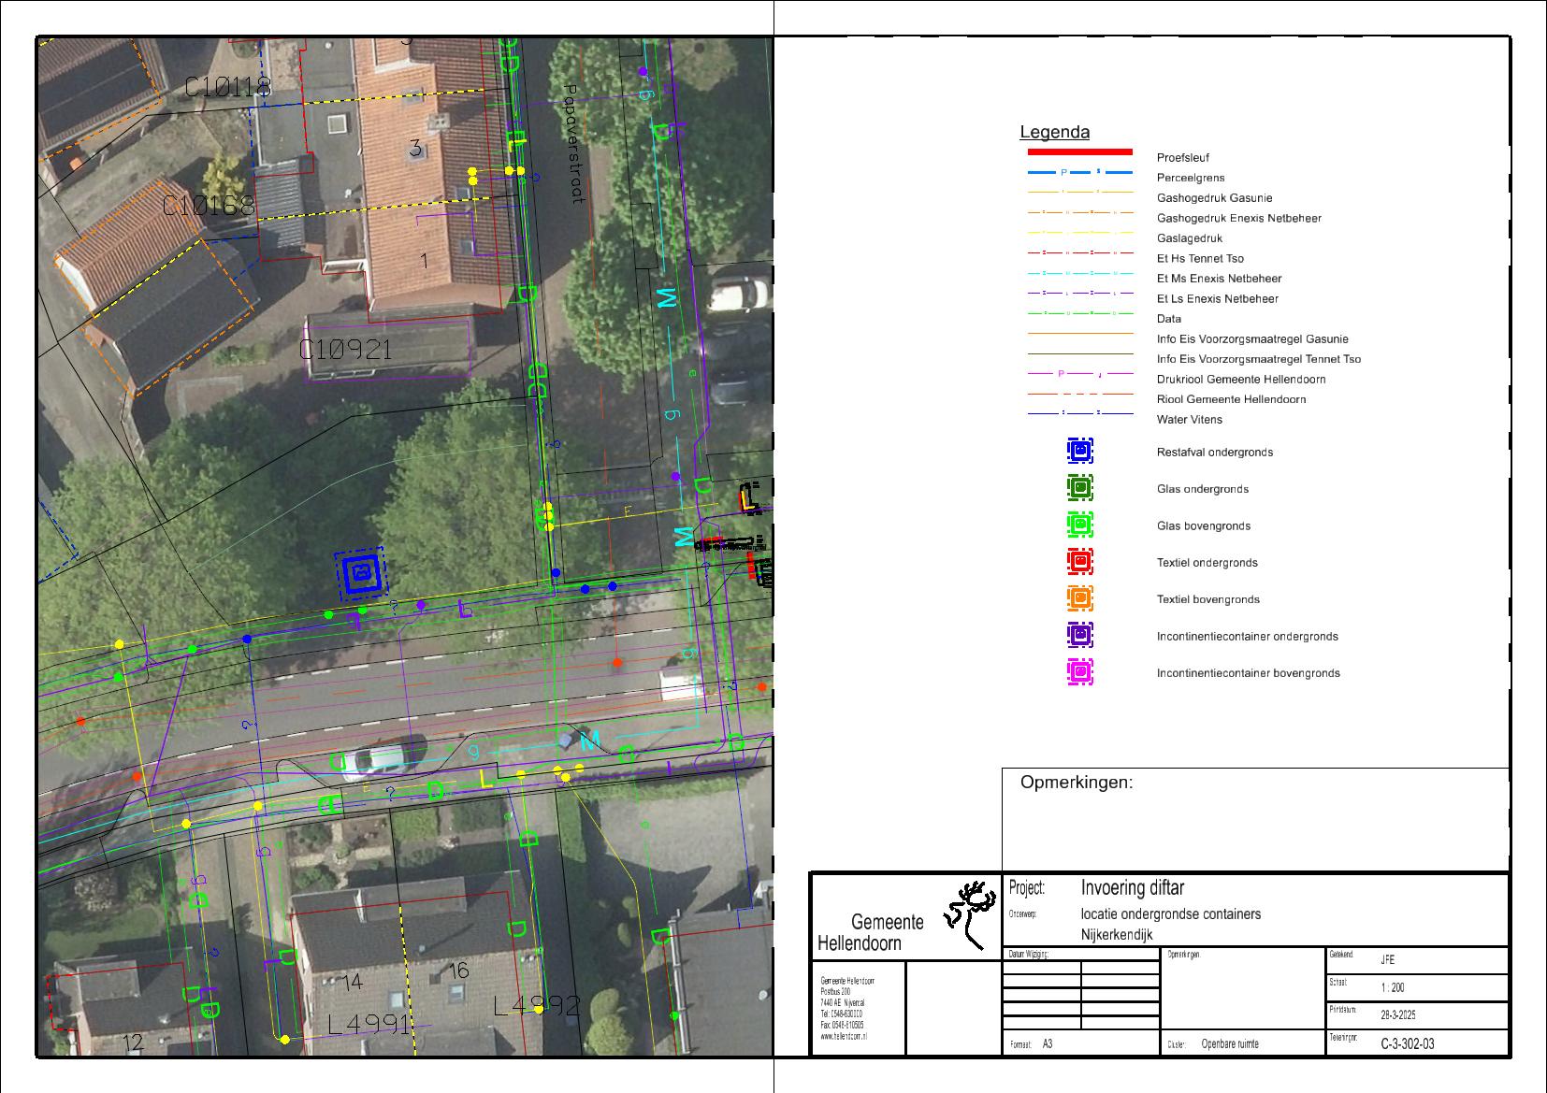Select the red Textiel ondergronds legend icon

1079,562
